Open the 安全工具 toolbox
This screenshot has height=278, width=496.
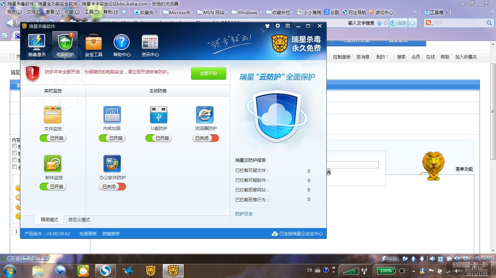coord(94,45)
